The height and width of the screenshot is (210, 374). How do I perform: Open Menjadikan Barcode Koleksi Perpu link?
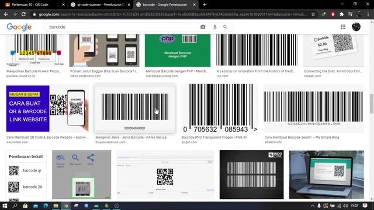coord(34,71)
